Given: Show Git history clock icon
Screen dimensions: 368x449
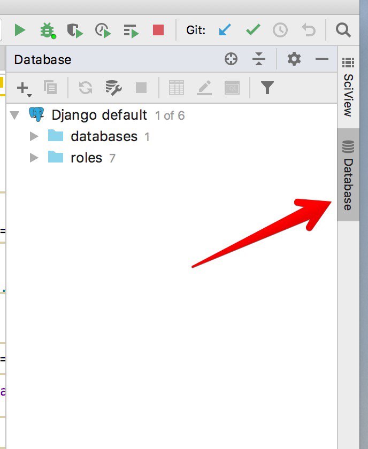Looking at the screenshot, I should 280,30.
